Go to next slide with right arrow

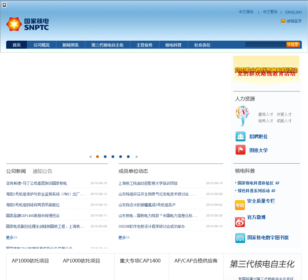tap(136, 156)
